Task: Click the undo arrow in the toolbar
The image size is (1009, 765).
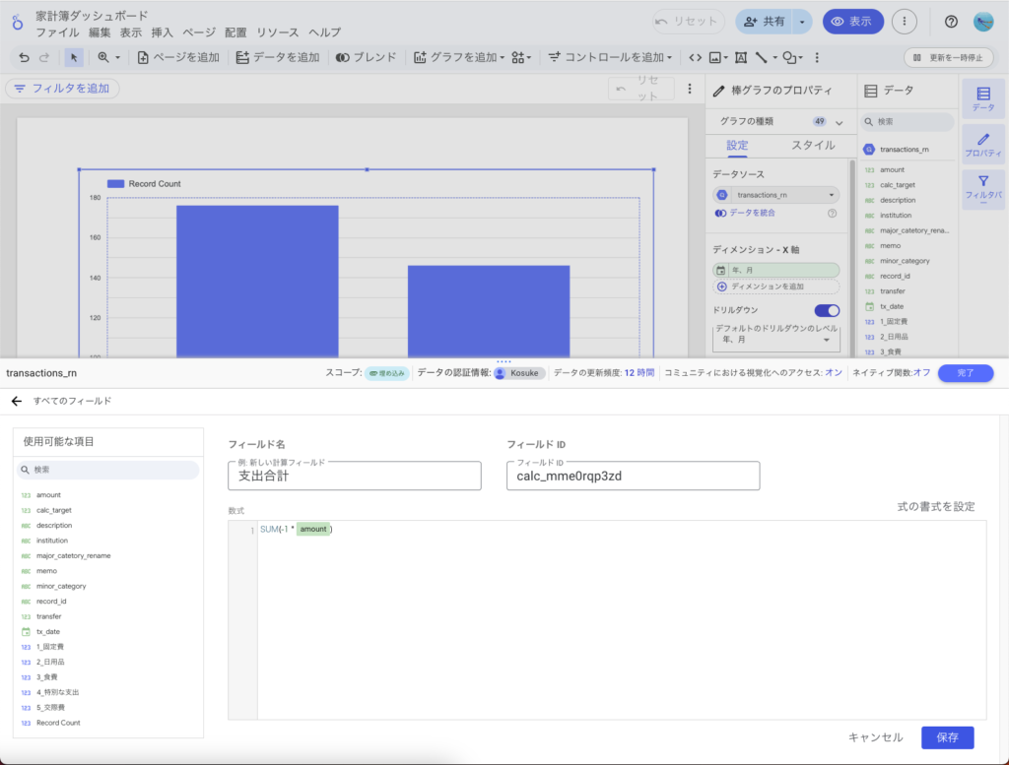Action: click(x=24, y=57)
